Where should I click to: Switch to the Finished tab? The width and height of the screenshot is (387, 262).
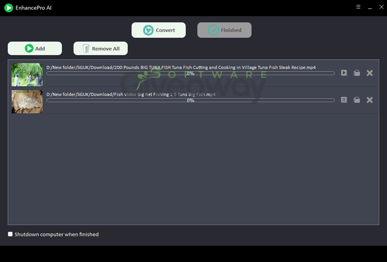[x=224, y=30]
